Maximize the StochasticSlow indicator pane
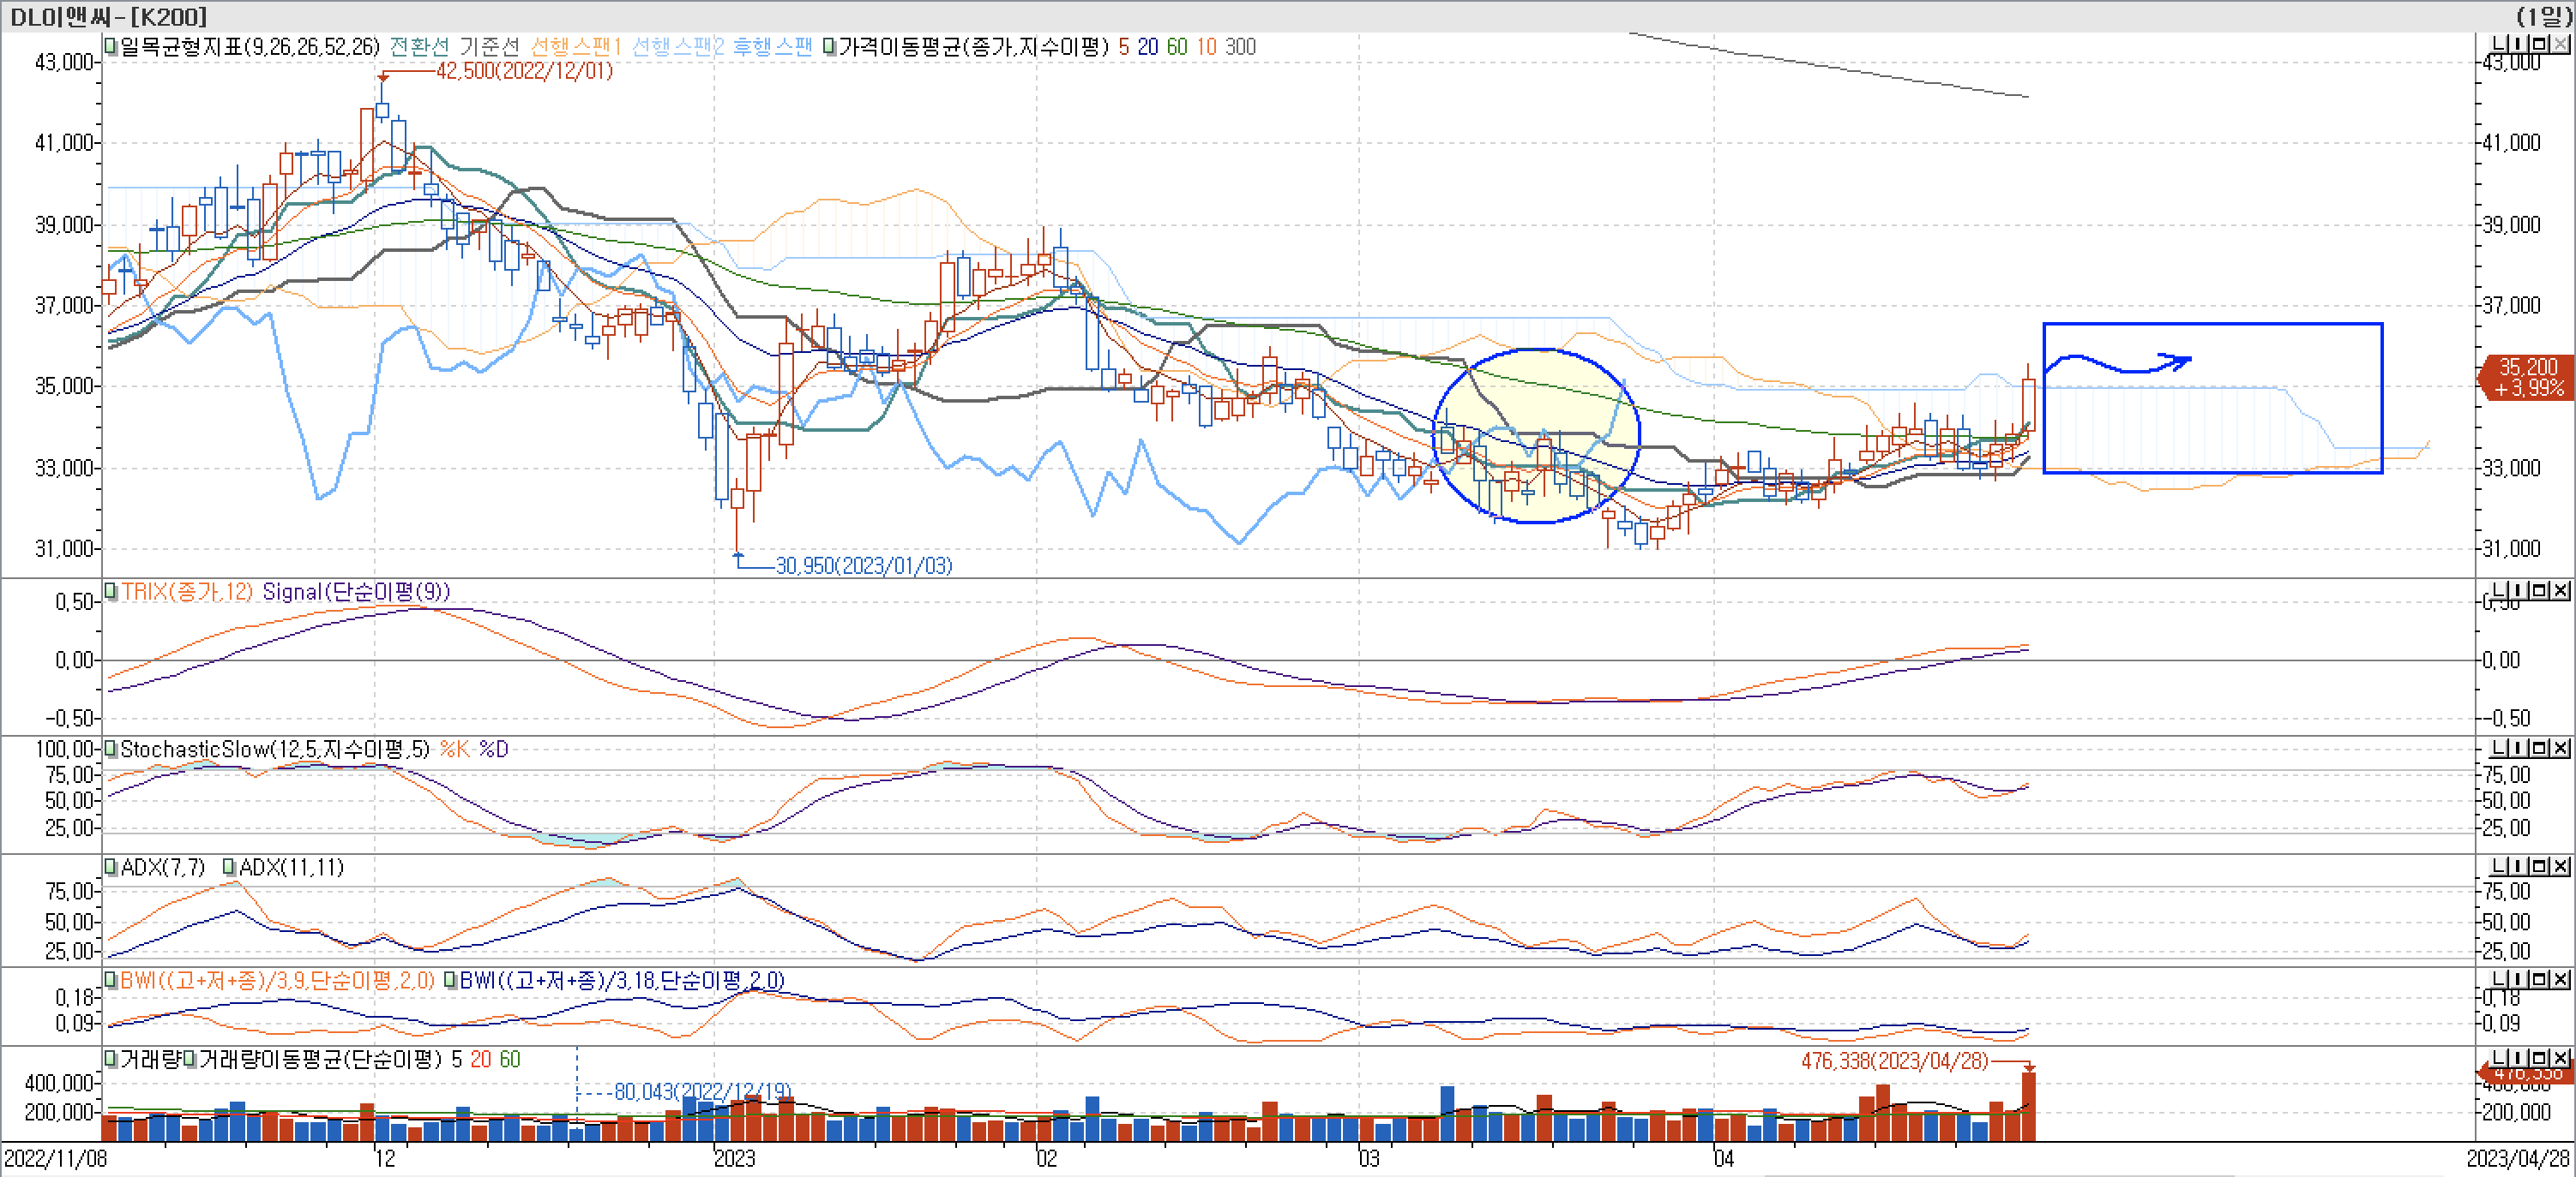 tap(2540, 749)
